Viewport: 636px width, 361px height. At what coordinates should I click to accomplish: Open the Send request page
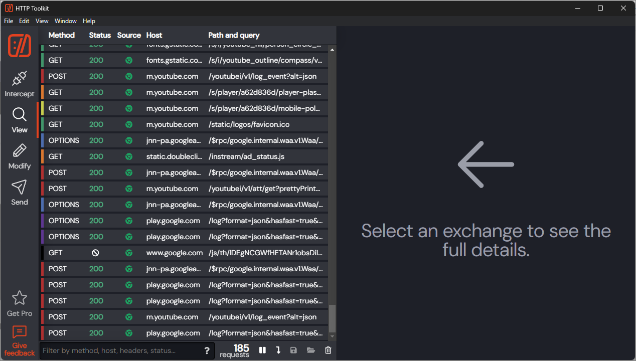click(x=20, y=193)
